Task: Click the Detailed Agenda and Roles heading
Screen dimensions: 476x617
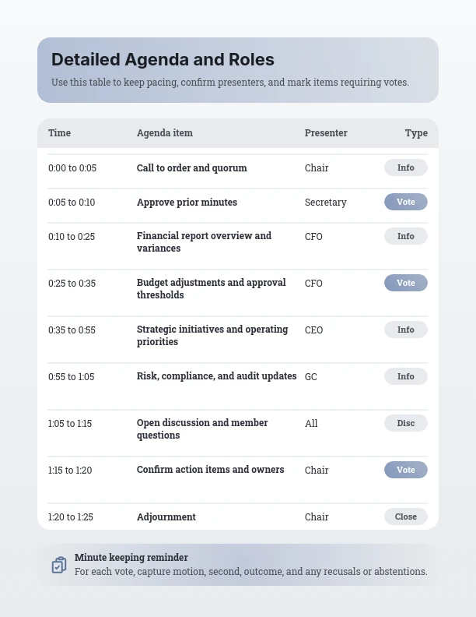Action: pos(163,59)
